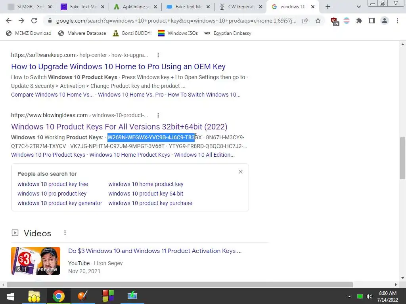Open the File Explorer taskbar icon
Viewport: 406px width, 304px height.
coord(34,296)
